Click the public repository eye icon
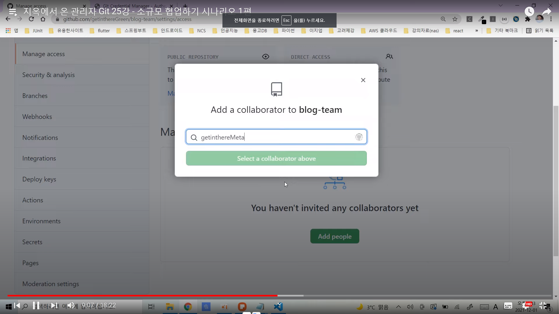The width and height of the screenshot is (559, 314). click(266, 57)
